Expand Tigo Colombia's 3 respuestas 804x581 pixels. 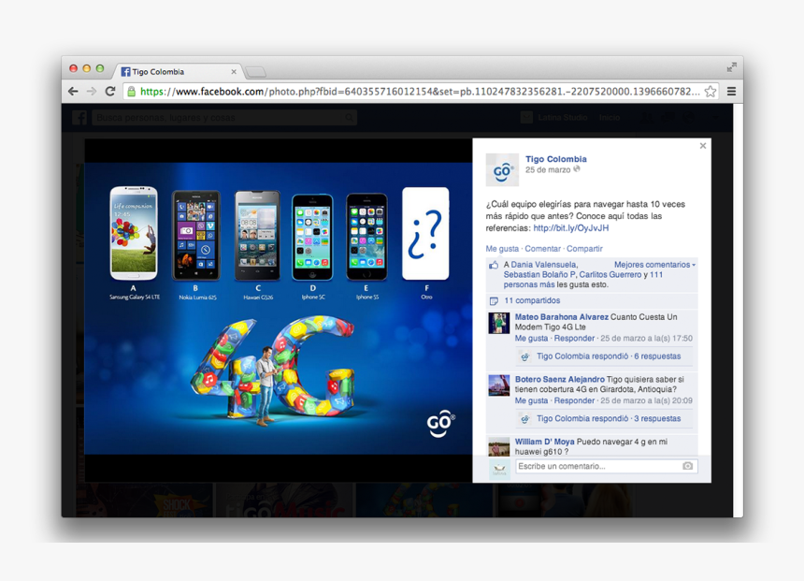(609, 418)
